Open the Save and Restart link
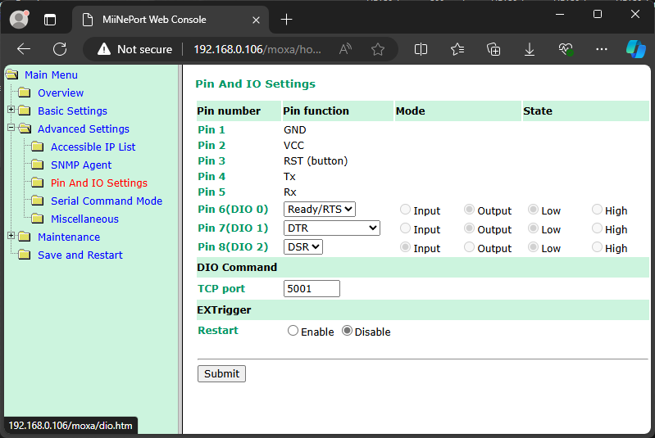The image size is (655, 438). click(x=80, y=255)
